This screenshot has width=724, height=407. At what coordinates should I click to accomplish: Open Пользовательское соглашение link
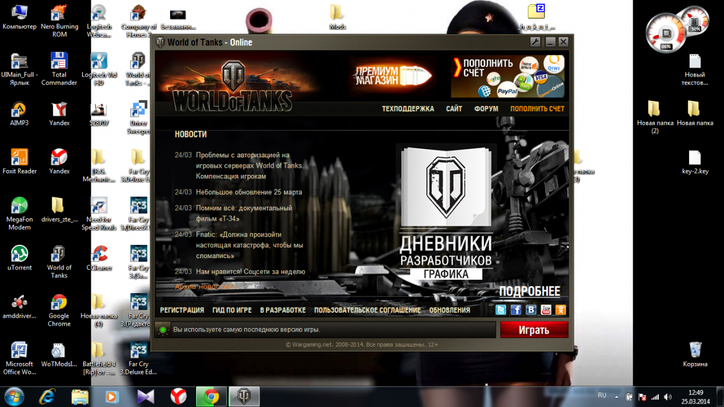point(367,310)
